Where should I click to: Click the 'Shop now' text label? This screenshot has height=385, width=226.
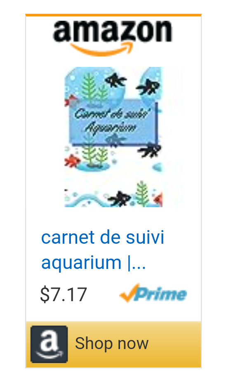111,343
